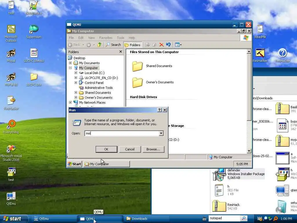The image size is (297, 223).
Task: Click the scroll up arrow in My Computer pane
Action: click(x=249, y=51)
